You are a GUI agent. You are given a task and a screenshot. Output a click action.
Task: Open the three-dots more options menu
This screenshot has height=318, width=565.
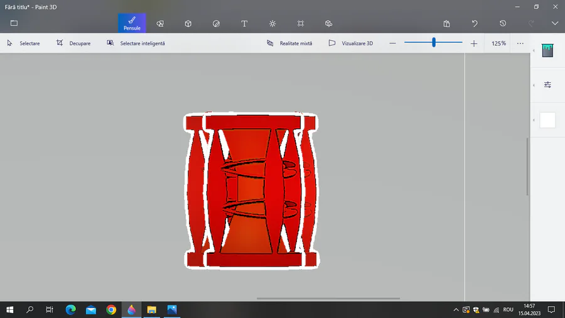coord(520,43)
